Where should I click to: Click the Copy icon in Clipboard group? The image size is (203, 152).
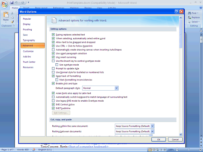click(12, 17)
